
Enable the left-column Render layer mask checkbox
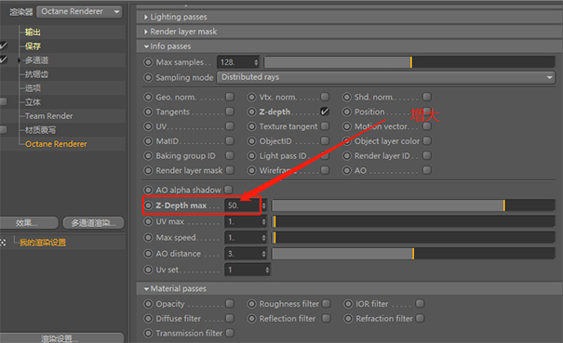pyautogui.click(x=230, y=170)
